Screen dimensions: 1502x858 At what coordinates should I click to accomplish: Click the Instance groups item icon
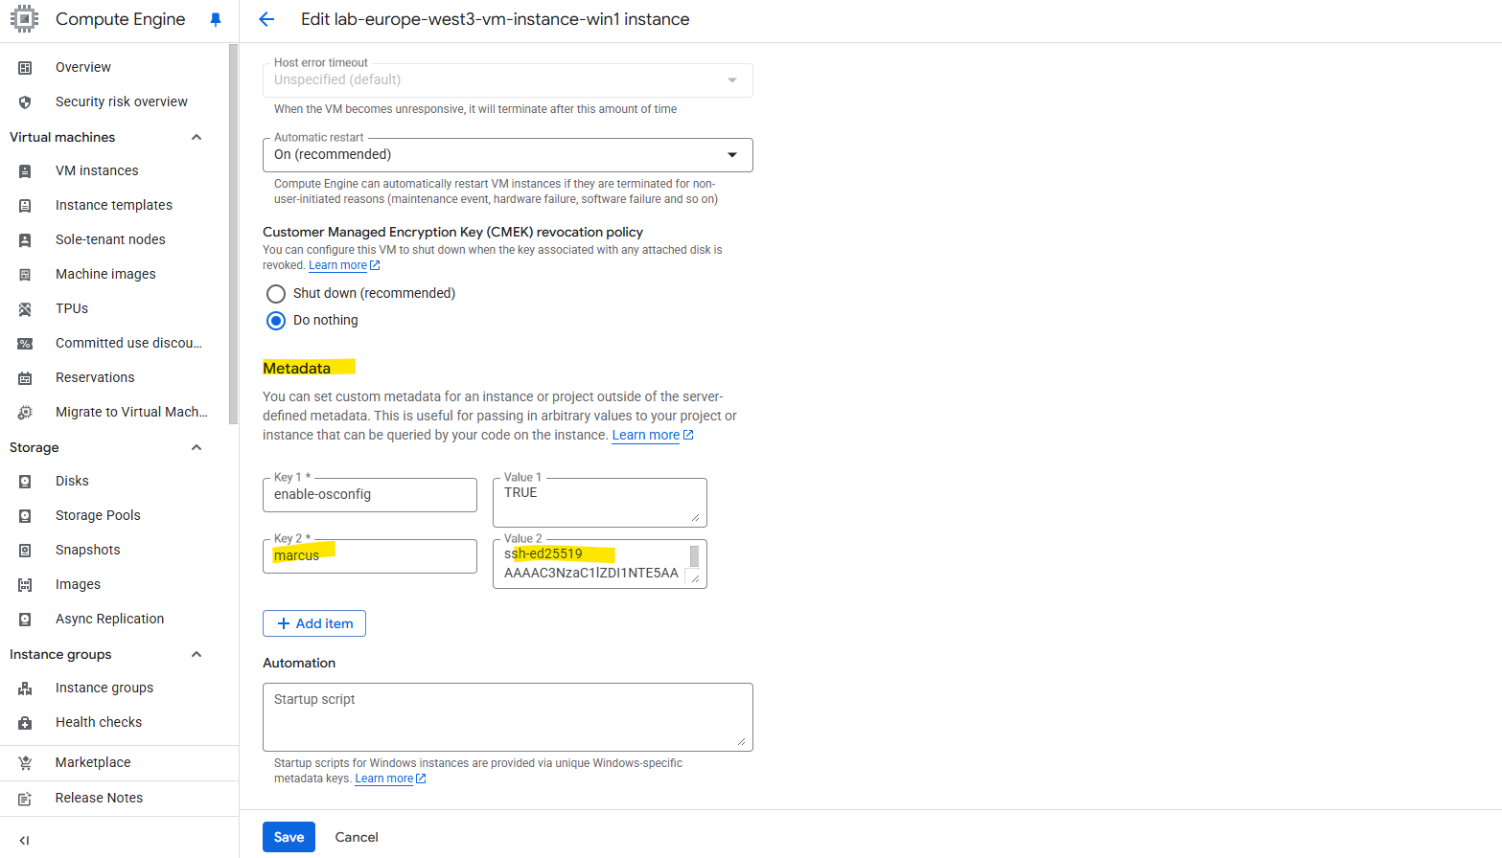25,688
